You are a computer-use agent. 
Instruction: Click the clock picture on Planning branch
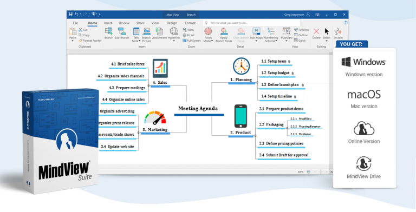(242, 66)
